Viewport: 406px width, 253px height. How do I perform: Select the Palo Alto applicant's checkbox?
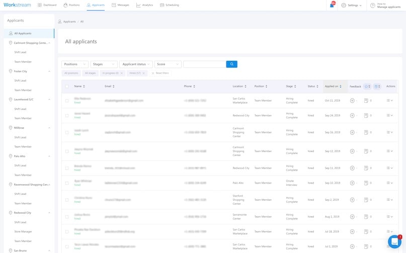[67, 183]
